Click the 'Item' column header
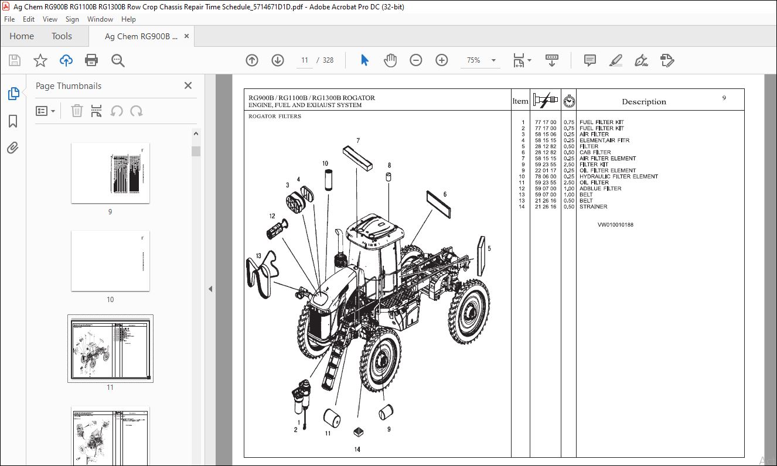This screenshot has height=466, width=777. pyautogui.click(x=520, y=101)
